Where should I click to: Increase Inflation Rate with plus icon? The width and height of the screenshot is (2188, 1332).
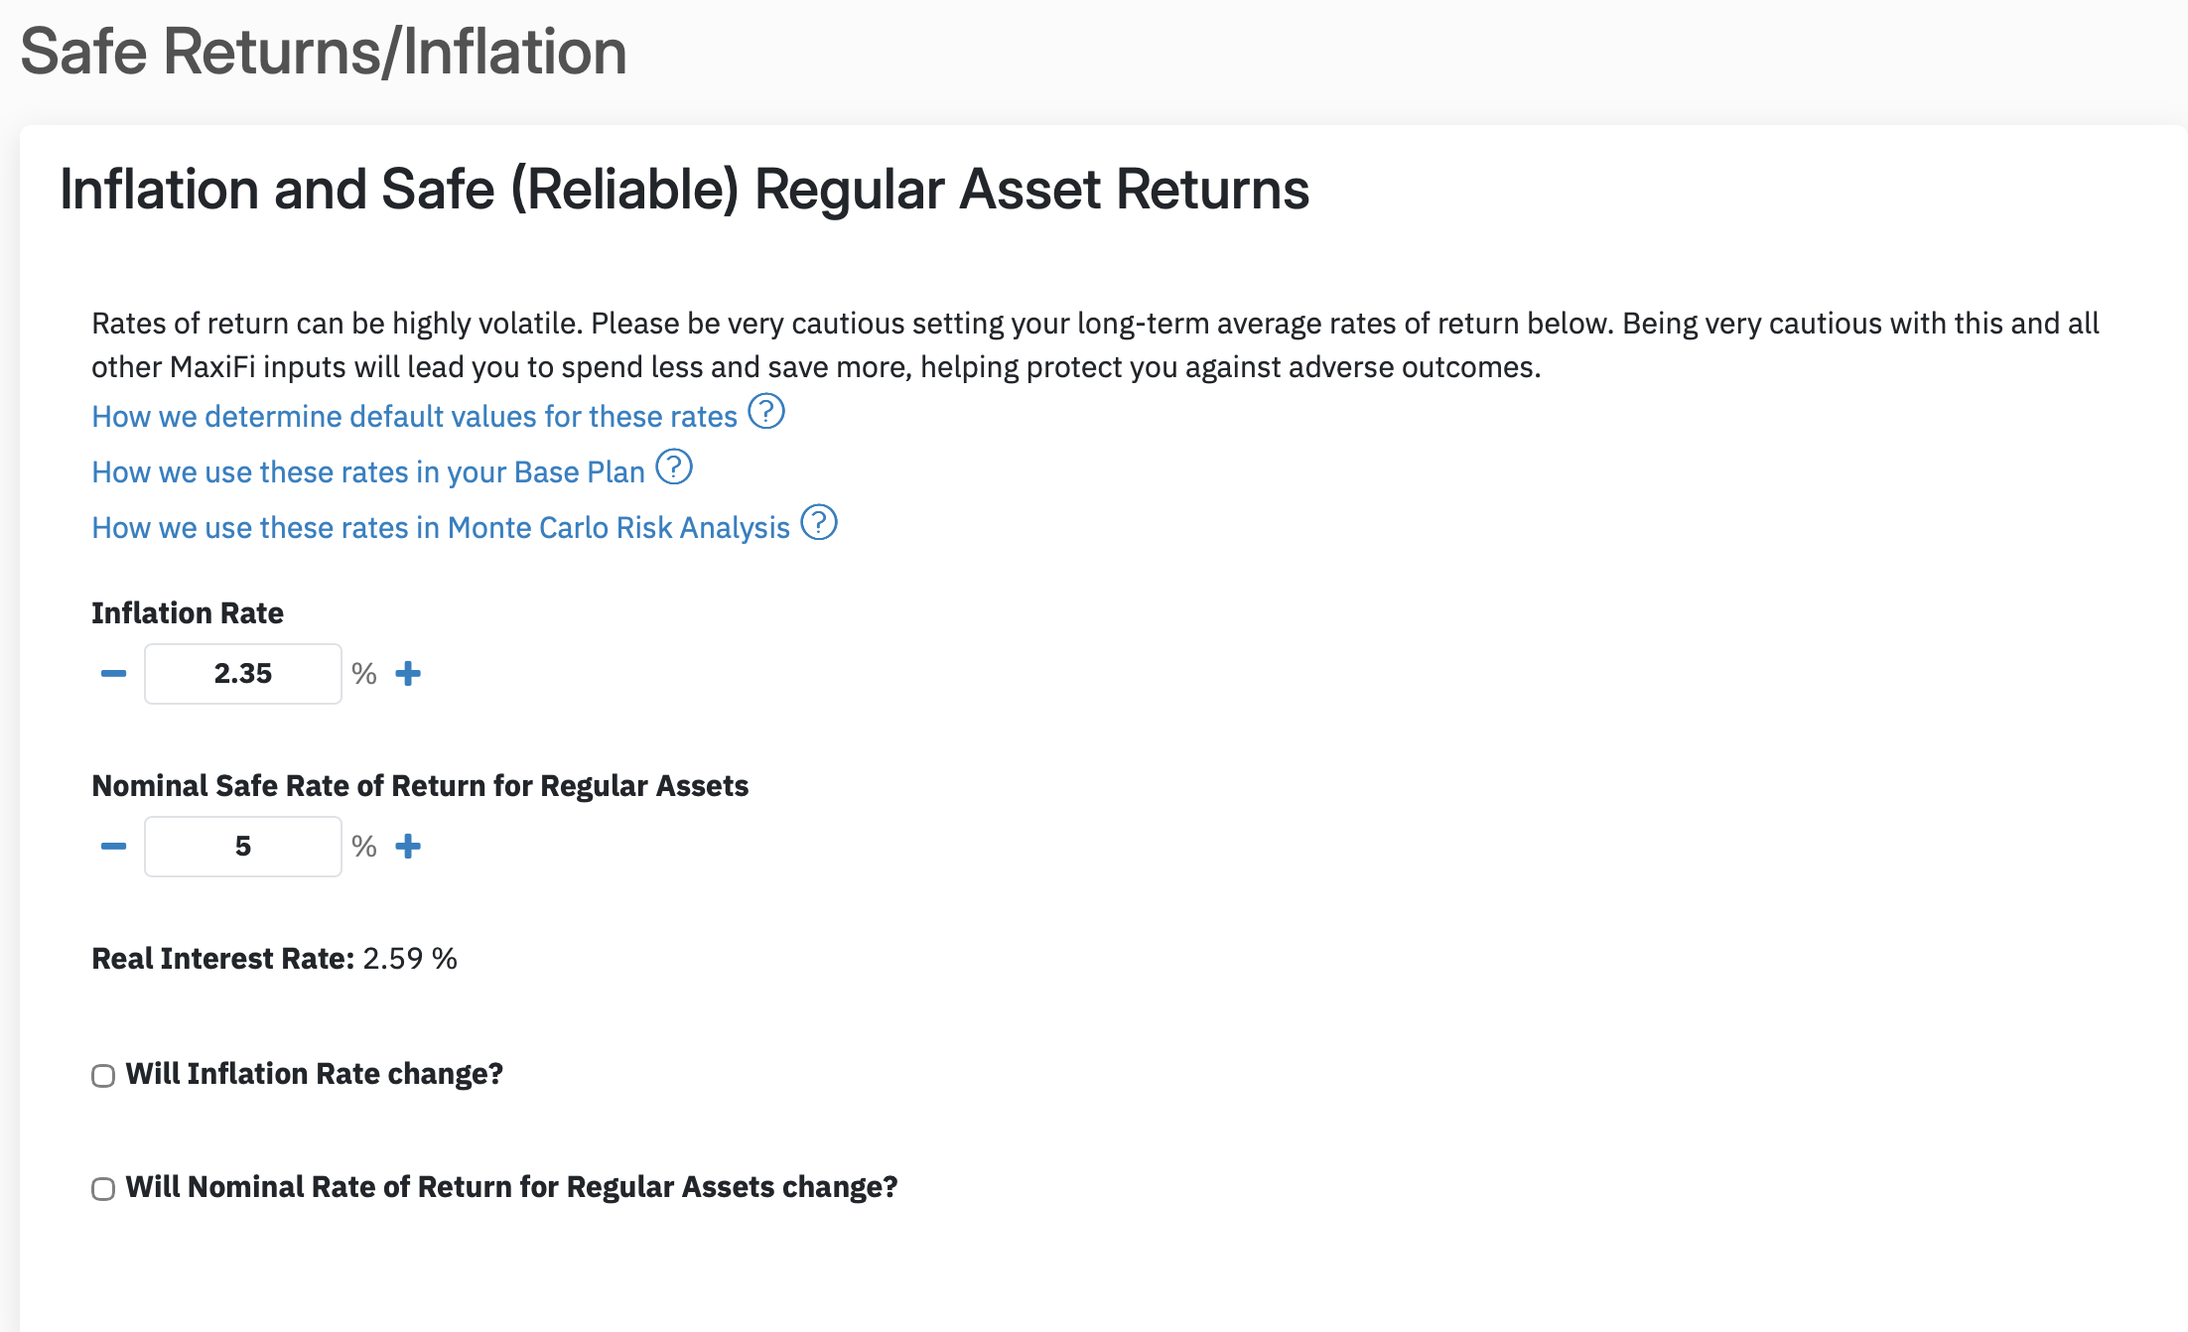[x=408, y=674]
